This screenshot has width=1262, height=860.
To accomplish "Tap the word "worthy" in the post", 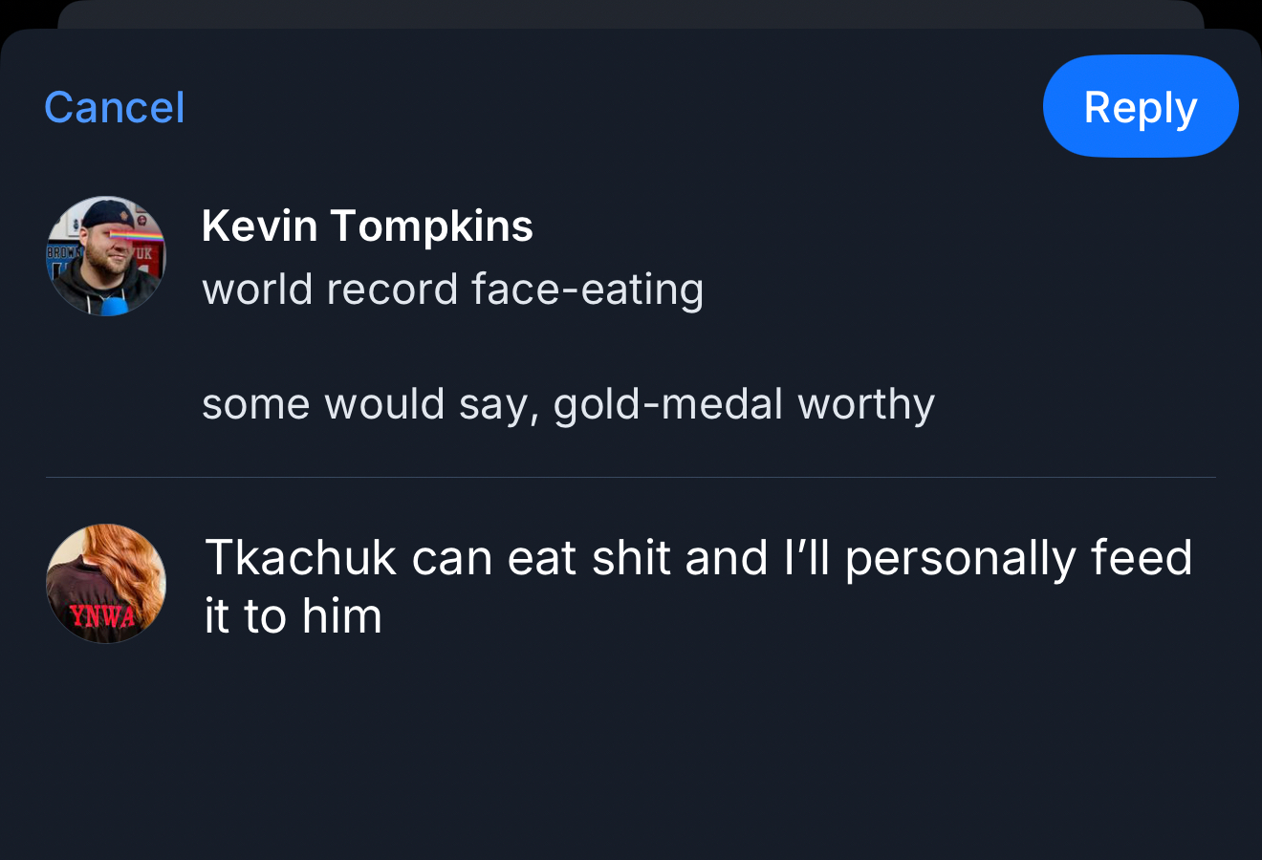I will coord(865,404).
